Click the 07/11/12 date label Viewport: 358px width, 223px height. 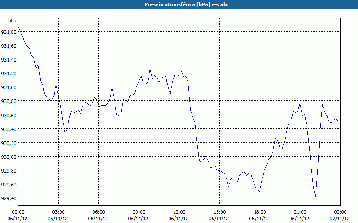coord(340,219)
